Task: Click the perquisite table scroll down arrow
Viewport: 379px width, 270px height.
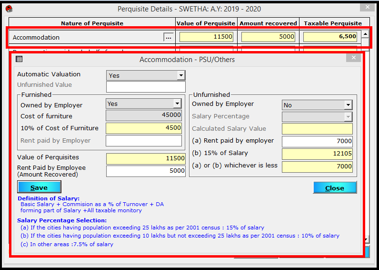Action: (366, 239)
